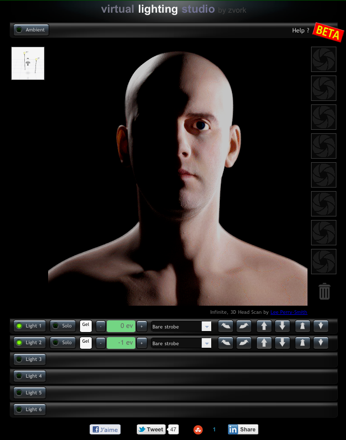Switch on Light 5
The image size is (346, 440).
click(x=29, y=393)
